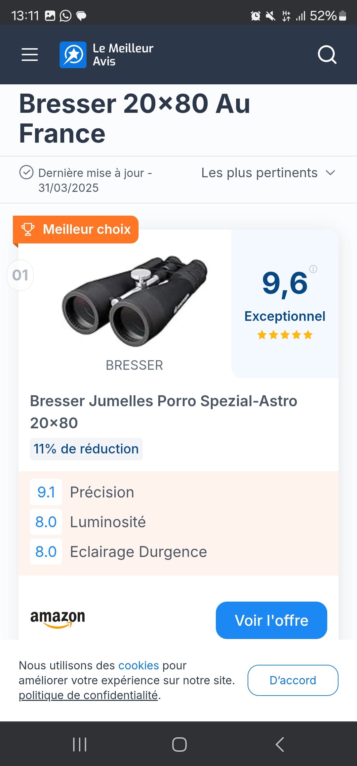Click the 11% de réduction badge
357x766 pixels.
86,449
